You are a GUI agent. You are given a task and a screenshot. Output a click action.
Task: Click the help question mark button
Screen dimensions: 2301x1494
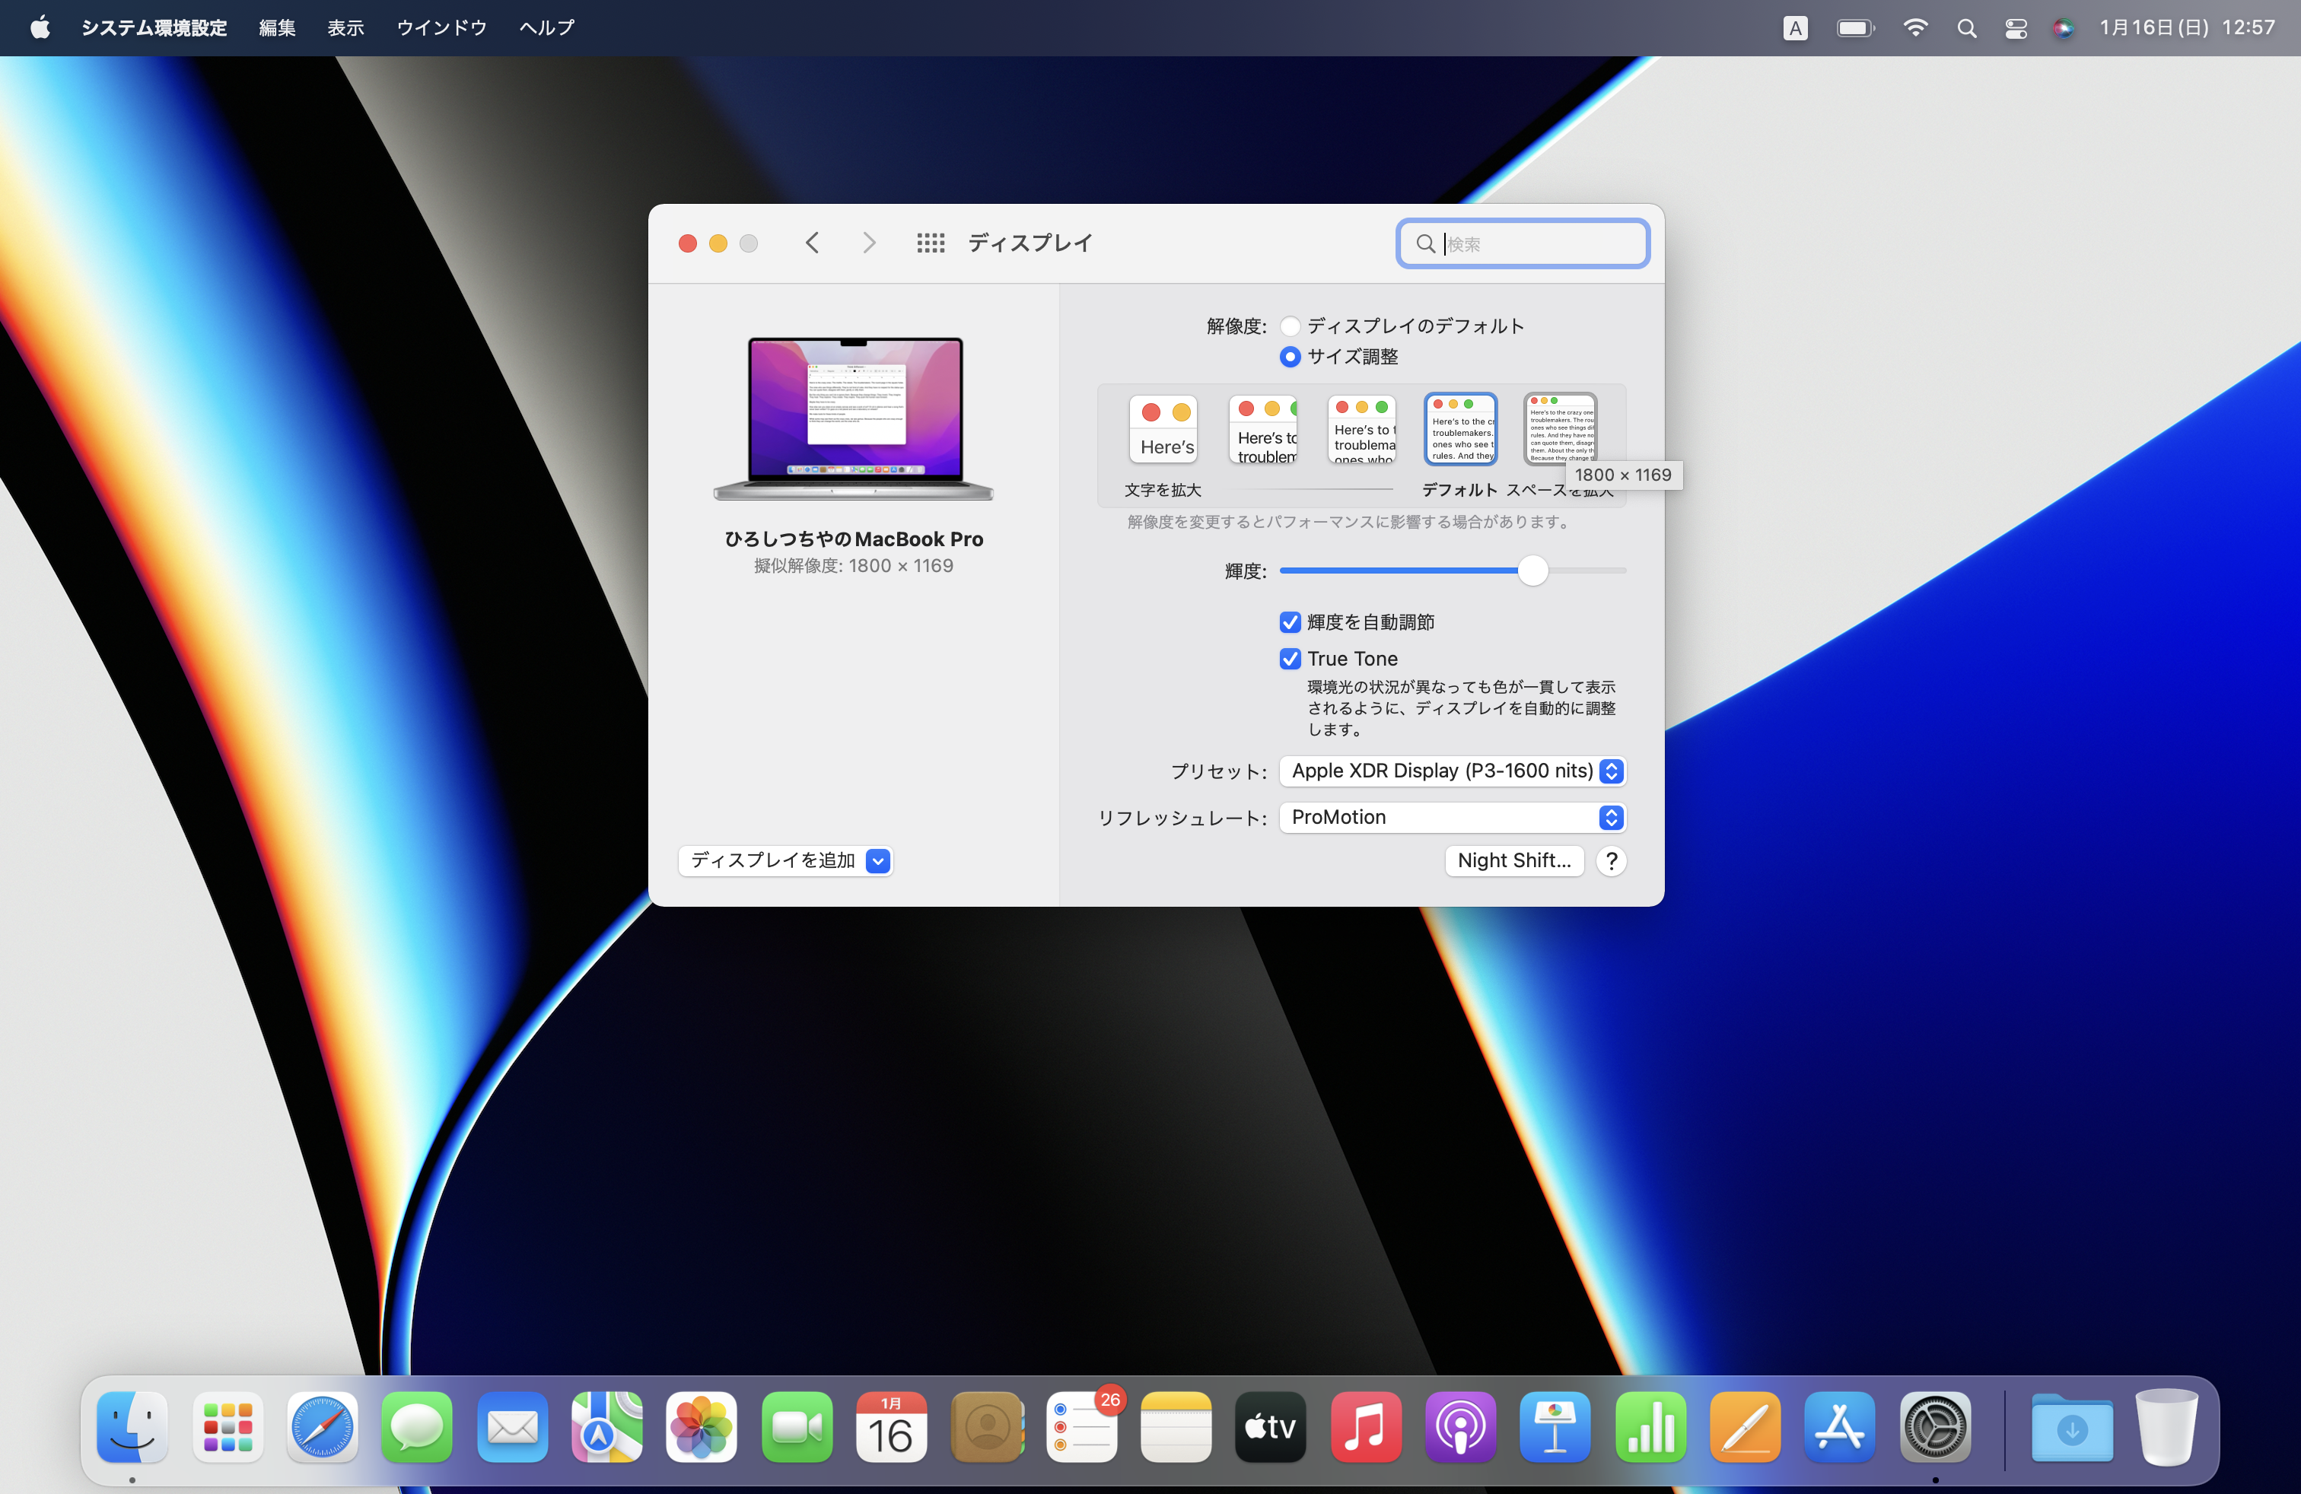pyautogui.click(x=1611, y=860)
